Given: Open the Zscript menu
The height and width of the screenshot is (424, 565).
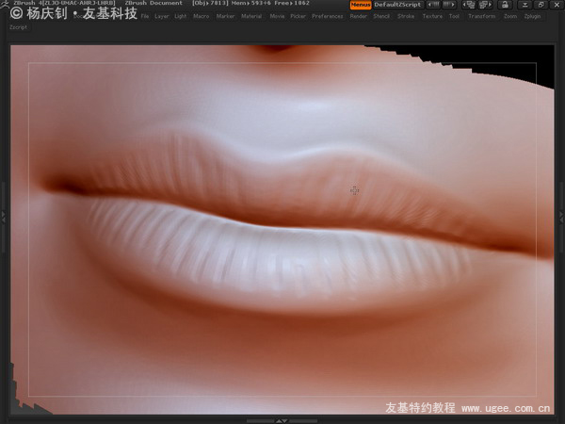Looking at the screenshot, I should (x=19, y=27).
